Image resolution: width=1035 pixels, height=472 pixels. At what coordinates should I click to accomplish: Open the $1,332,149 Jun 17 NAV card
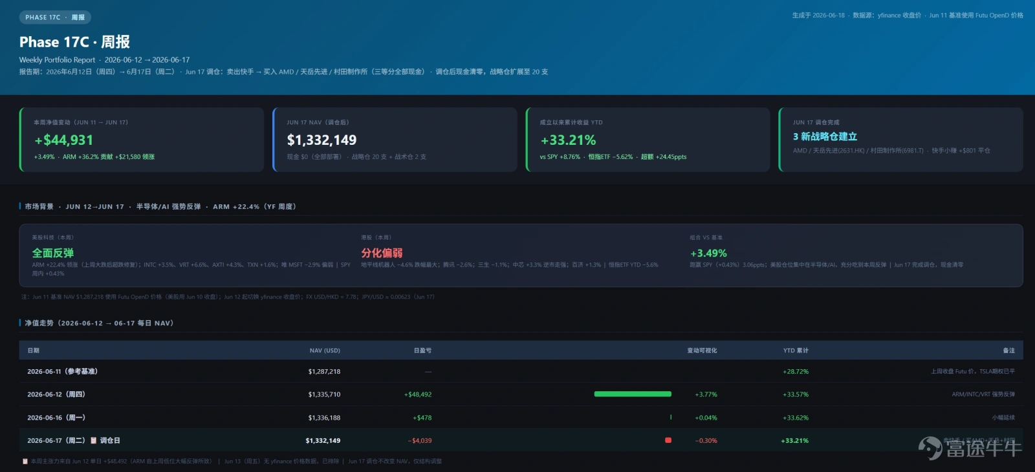click(395, 140)
